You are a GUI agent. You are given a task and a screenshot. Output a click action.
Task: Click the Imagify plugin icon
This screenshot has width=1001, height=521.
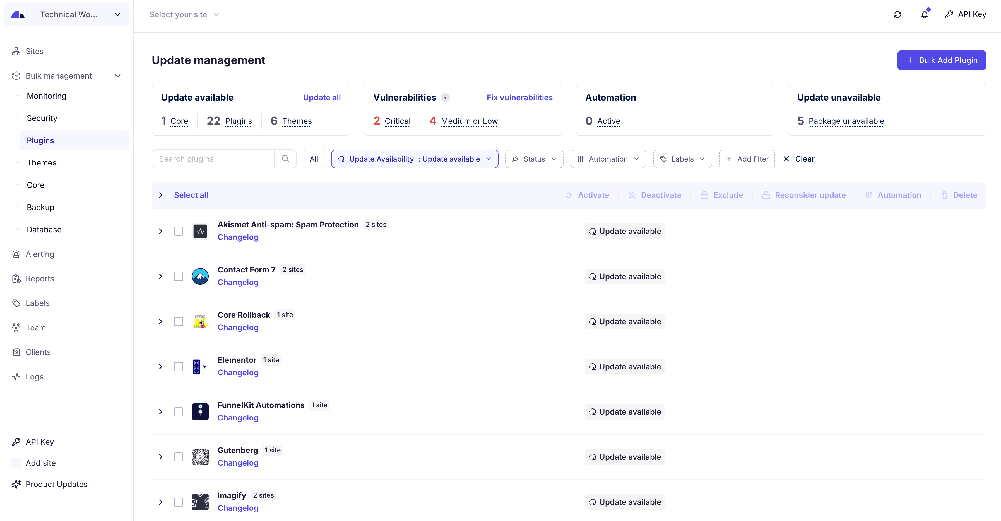pos(200,502)
